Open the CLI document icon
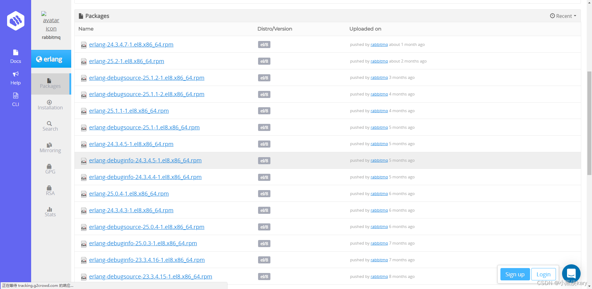The height and width of the screenshot is (289, 592). tap(16, 96)
